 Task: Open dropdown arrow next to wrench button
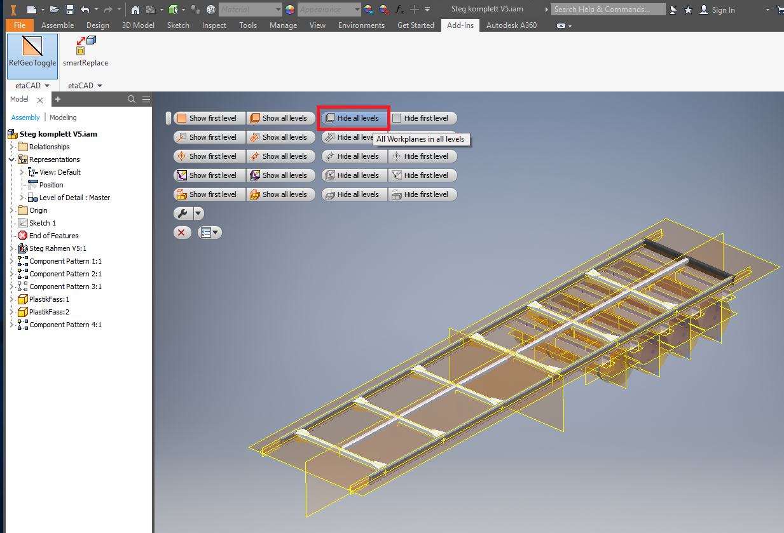click(x=198, y=213)
